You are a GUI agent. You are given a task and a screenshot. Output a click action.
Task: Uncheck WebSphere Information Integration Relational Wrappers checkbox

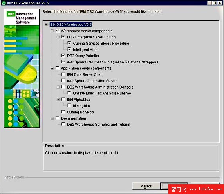pyautogui.click(x=63, y=62)
